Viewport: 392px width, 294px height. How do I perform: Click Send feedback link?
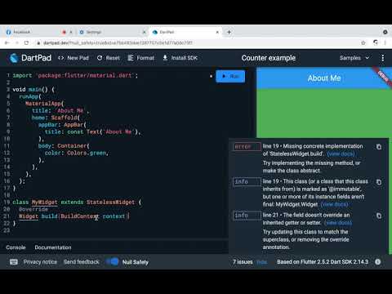[82, 262]
